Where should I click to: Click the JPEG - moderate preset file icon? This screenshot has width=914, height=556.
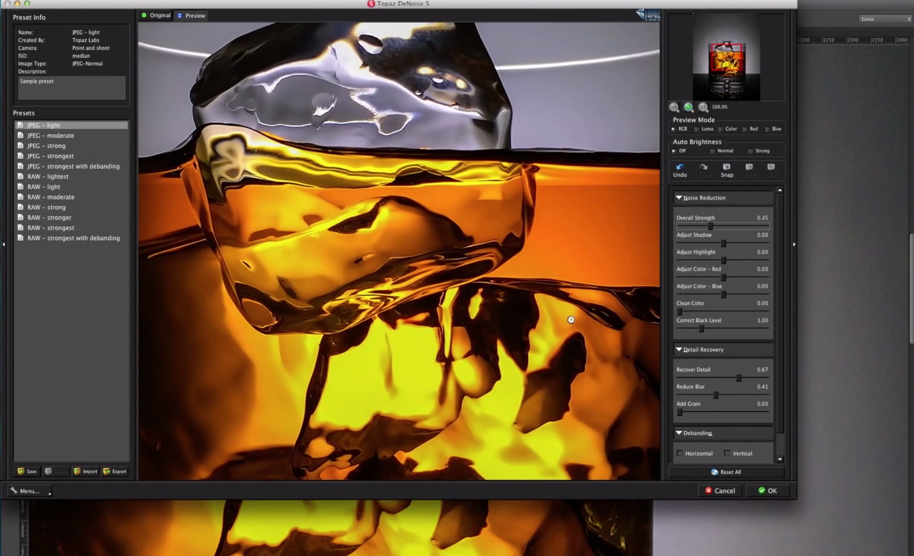(20, 135)
